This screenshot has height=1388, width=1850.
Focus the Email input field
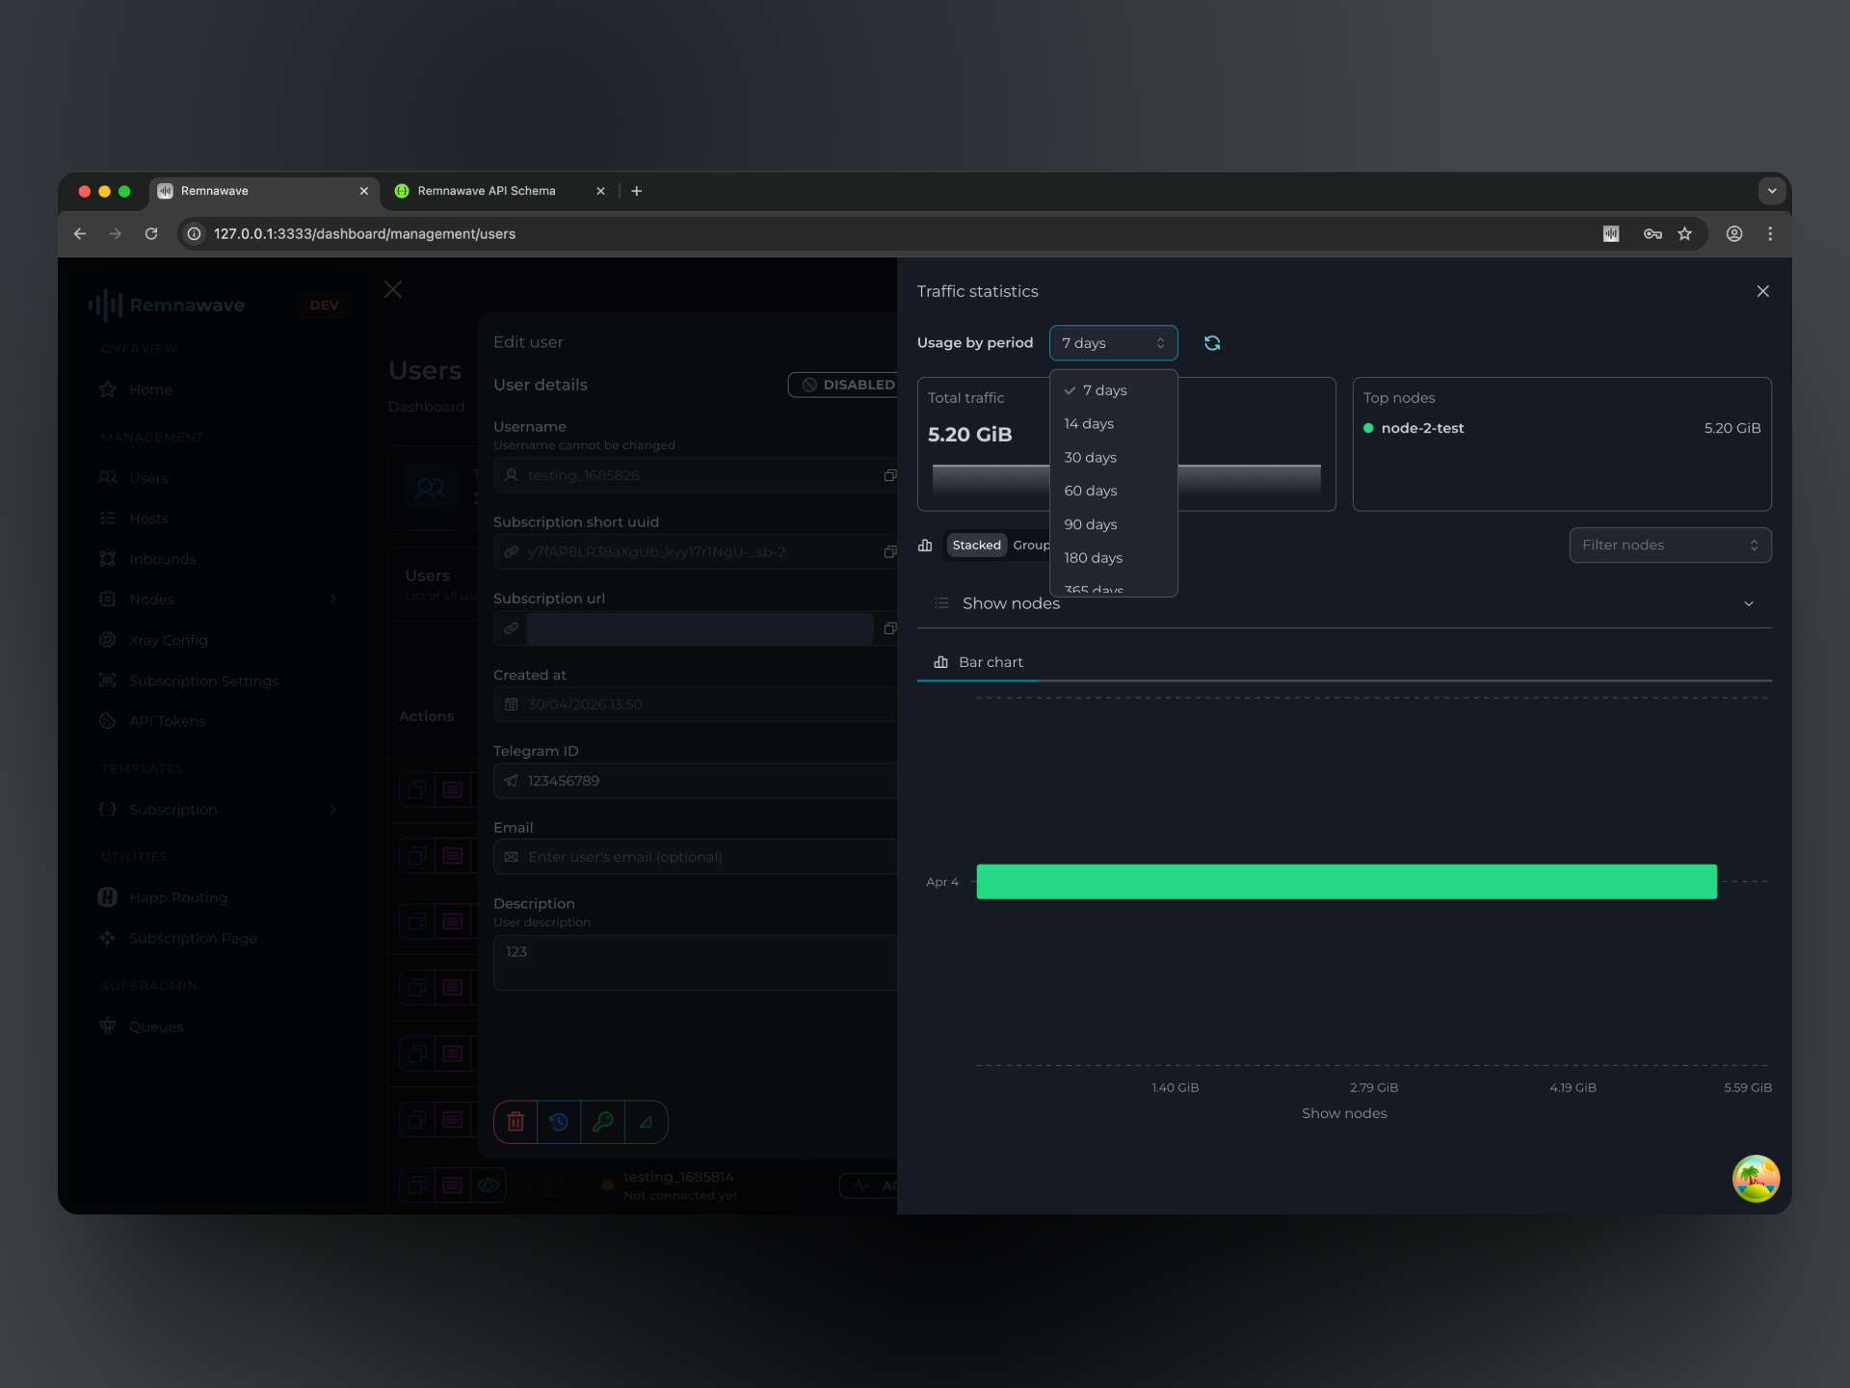pos(696,857)
